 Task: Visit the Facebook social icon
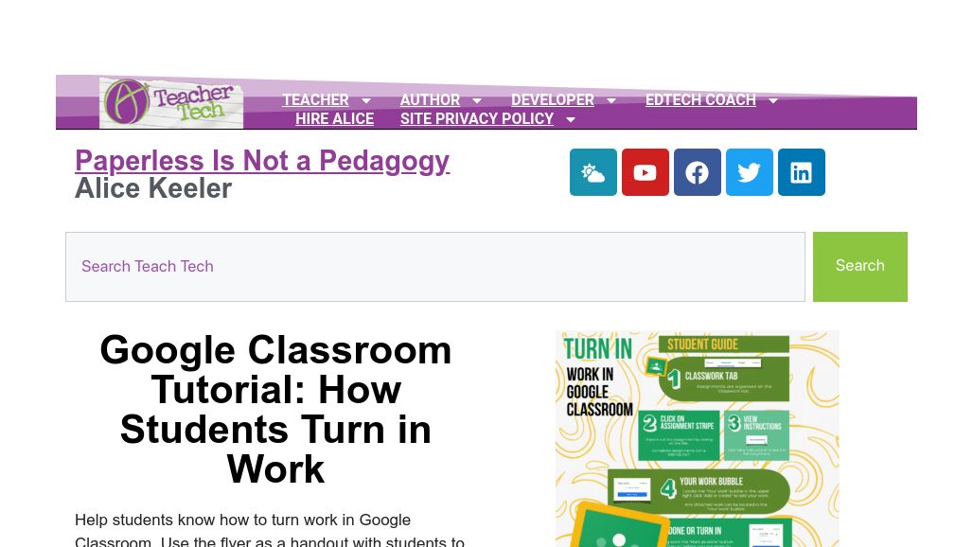(x=698, y=172)
